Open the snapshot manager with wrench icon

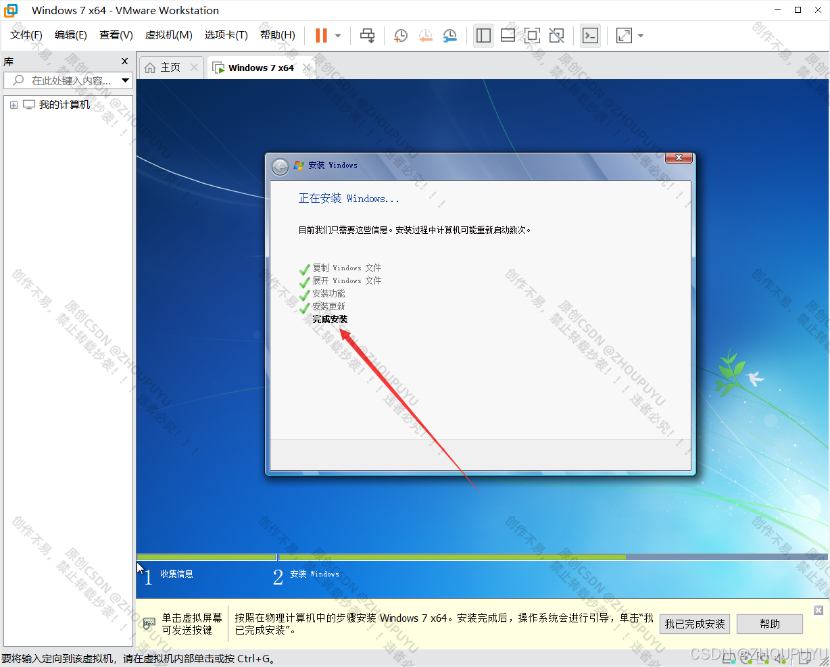pos(450,35)
